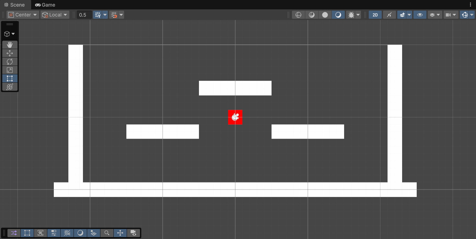Click the snap increment field showing 0.5
Screen dimensions: 476x239
[x=84, y=15]
